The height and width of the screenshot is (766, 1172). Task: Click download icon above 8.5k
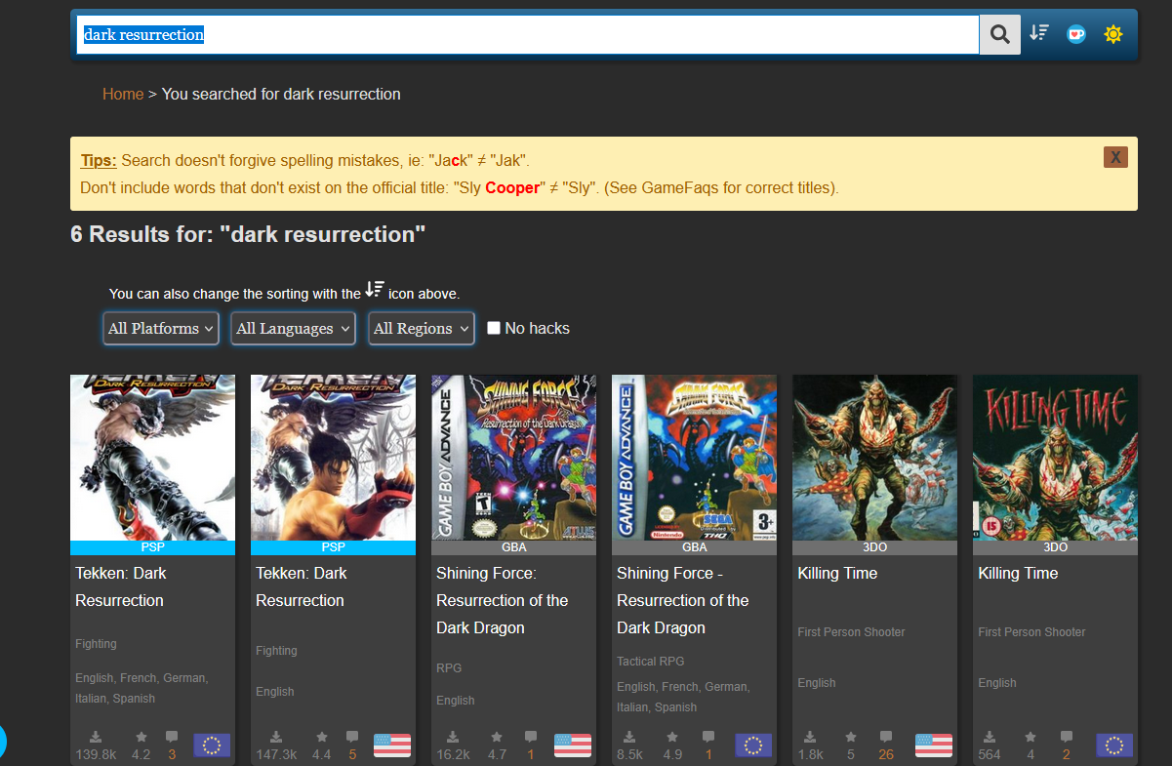[629, 737]
